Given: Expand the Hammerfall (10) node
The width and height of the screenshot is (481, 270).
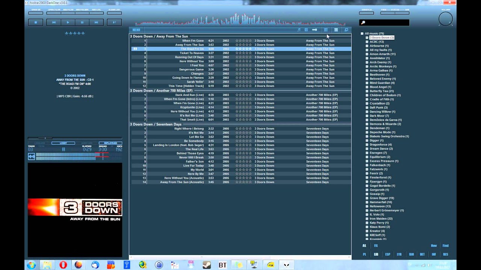Looking at the screenshot, I should click(x=367, y=202).
